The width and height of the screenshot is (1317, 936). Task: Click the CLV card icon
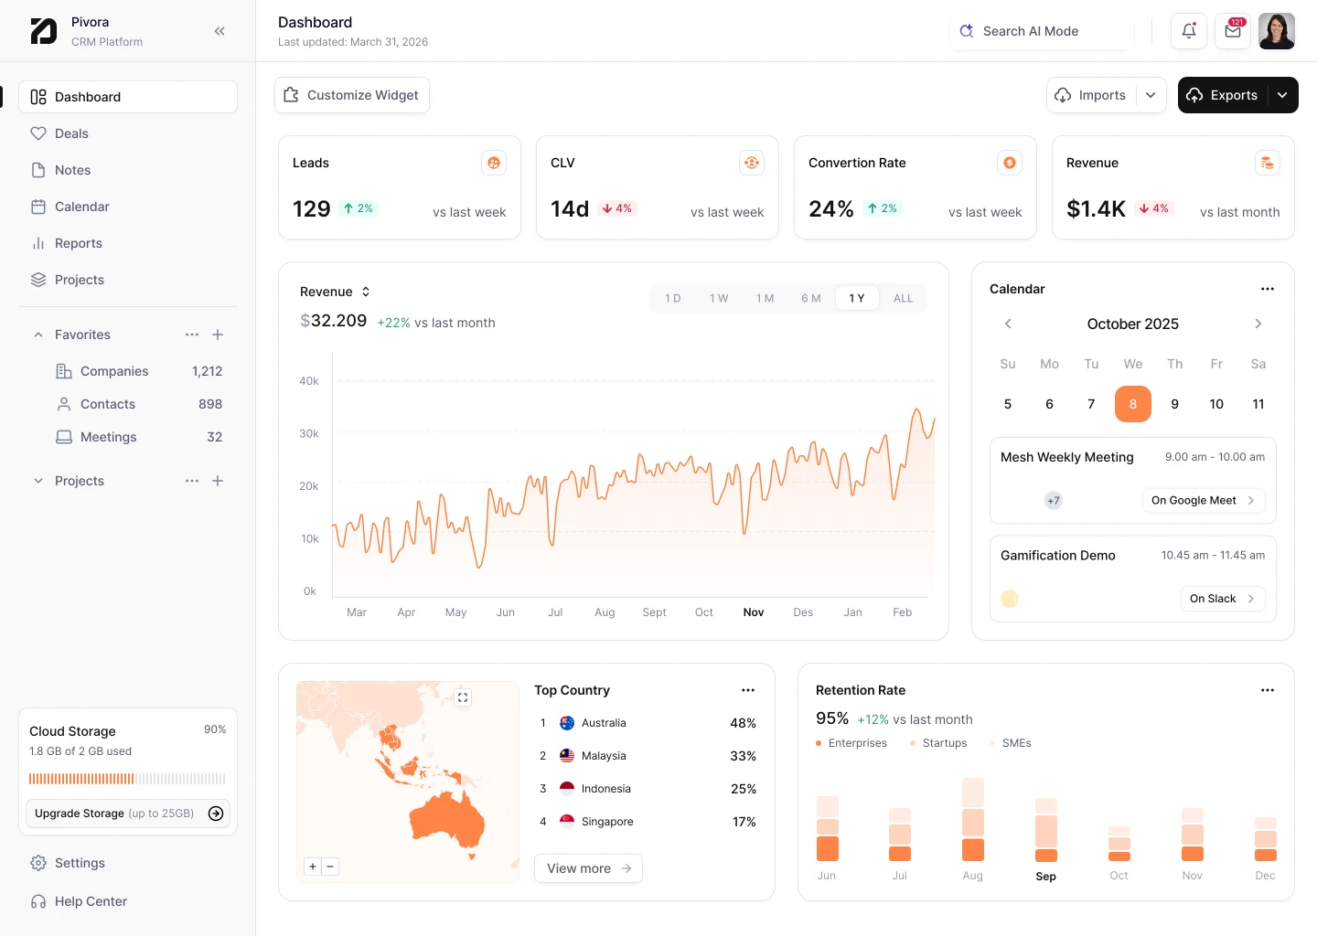click(x=752, y=163)
